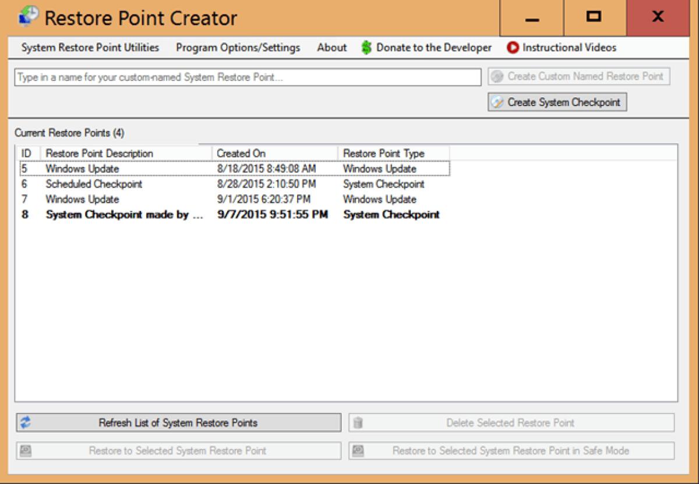Click the red Instructional Videos play icon
Screen dimensions: 699x484
pos(513,48)
